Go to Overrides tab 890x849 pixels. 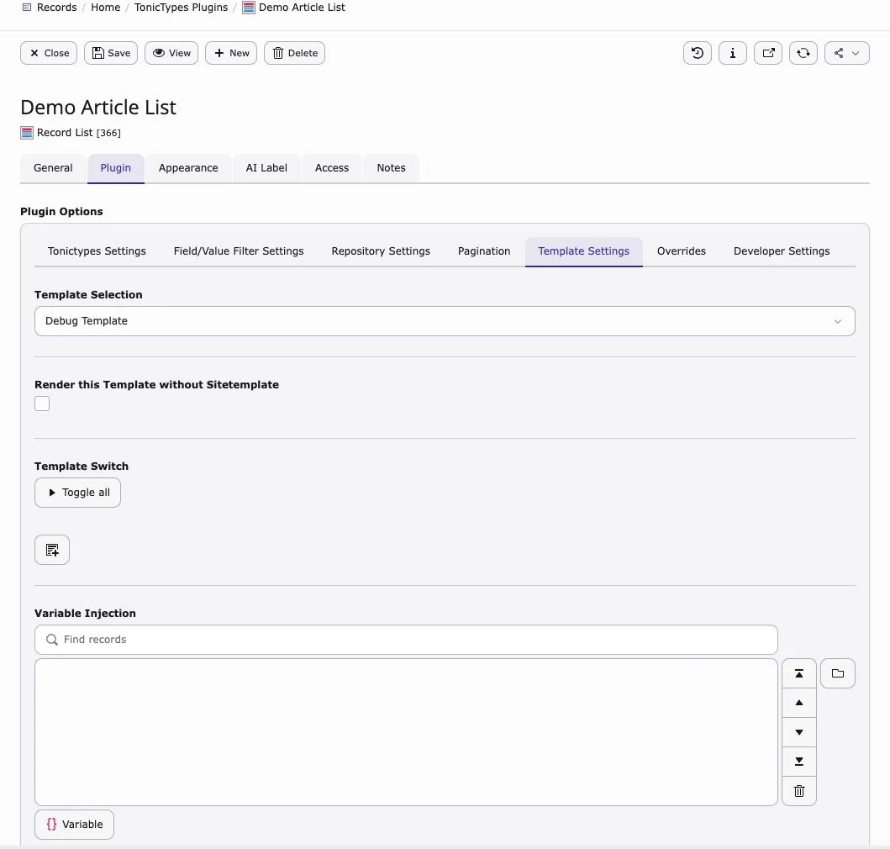681,251
